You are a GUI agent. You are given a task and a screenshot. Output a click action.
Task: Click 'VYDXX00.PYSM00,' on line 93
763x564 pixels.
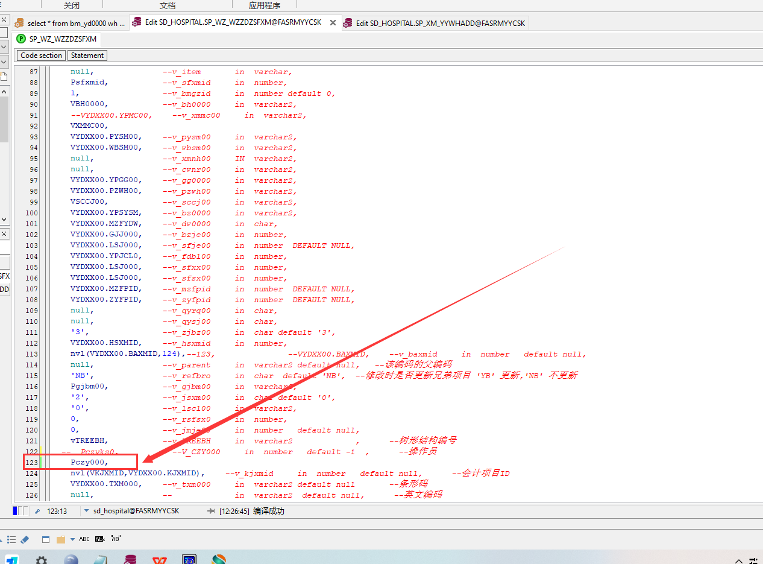(x=107, y=137)
